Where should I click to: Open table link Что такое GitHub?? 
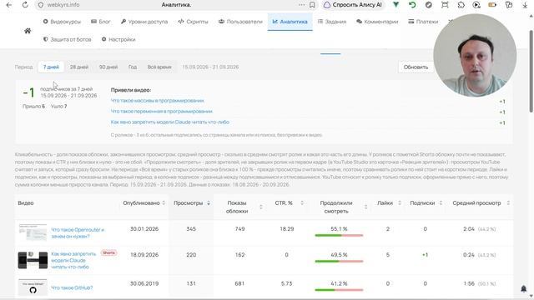72,287
